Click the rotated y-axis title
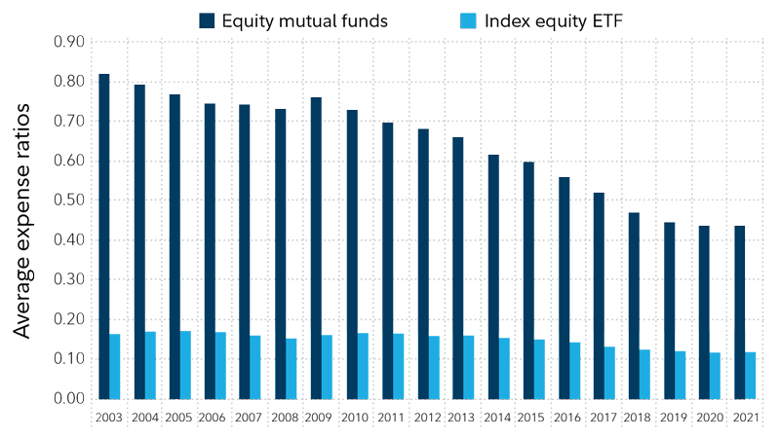This screenshot has height=438, width=780. [x=24, y=221]
